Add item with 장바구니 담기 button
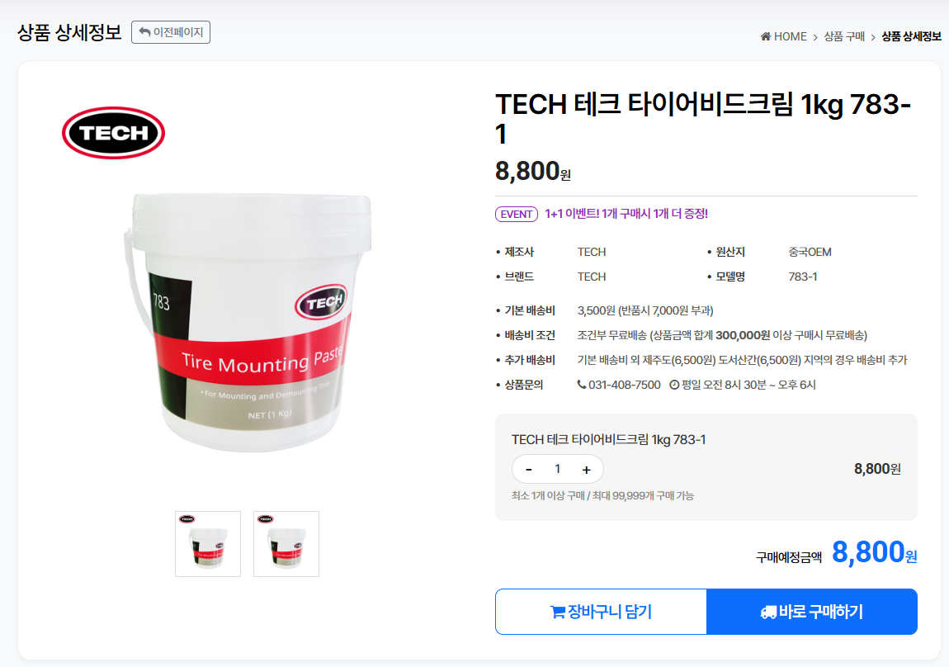This screenshot has height=667, width=949. point(601,612)
